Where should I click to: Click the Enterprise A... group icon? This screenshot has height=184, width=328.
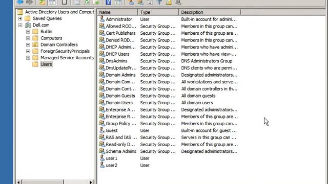click(x=102, y=109)
